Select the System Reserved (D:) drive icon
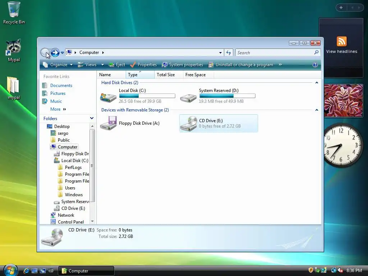This screenshot has width=368, height=276. (x=188, y=98)
